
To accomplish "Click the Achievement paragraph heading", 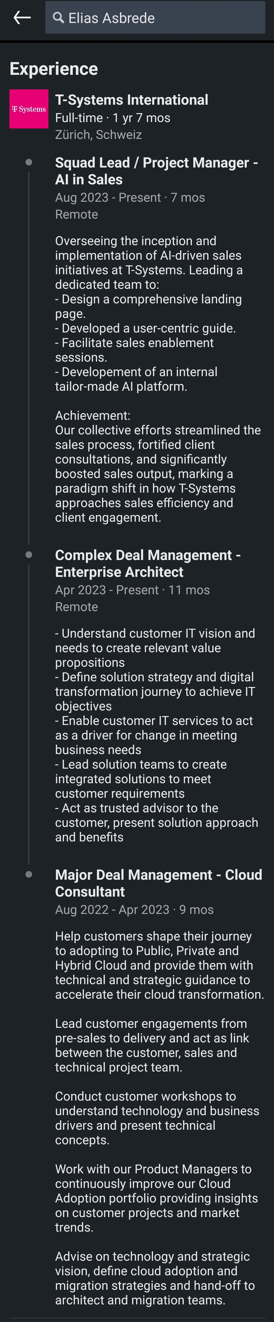I will [x=93, y=415].
